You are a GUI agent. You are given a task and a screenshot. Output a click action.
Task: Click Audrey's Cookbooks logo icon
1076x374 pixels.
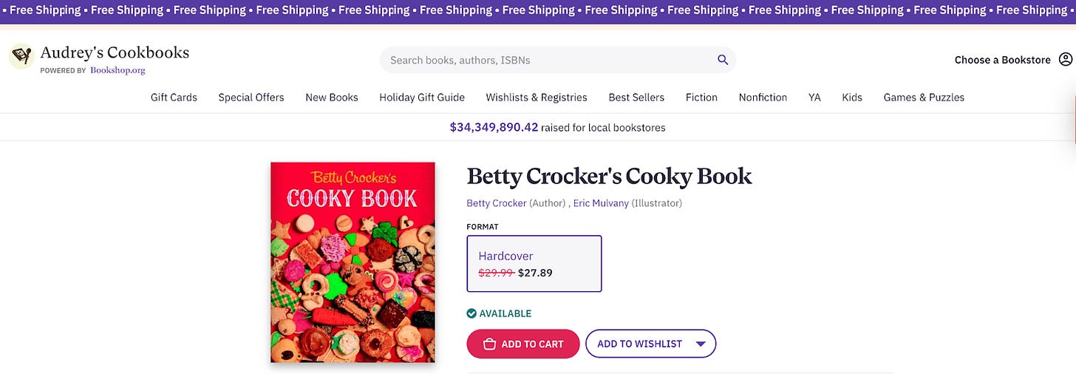21,56
